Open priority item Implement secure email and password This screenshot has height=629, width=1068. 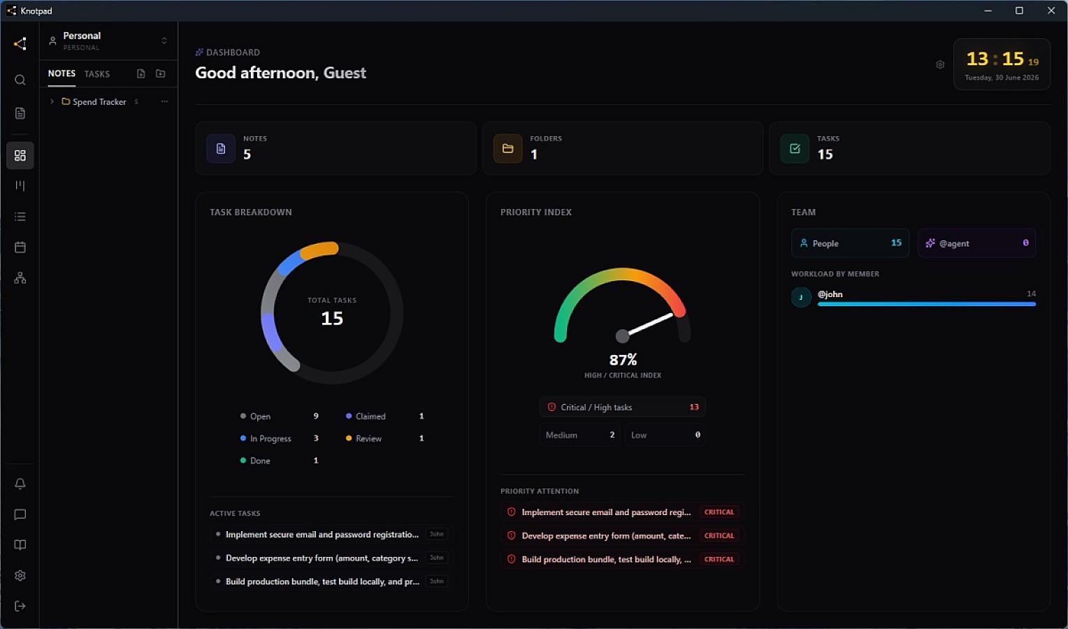(622, 512)
